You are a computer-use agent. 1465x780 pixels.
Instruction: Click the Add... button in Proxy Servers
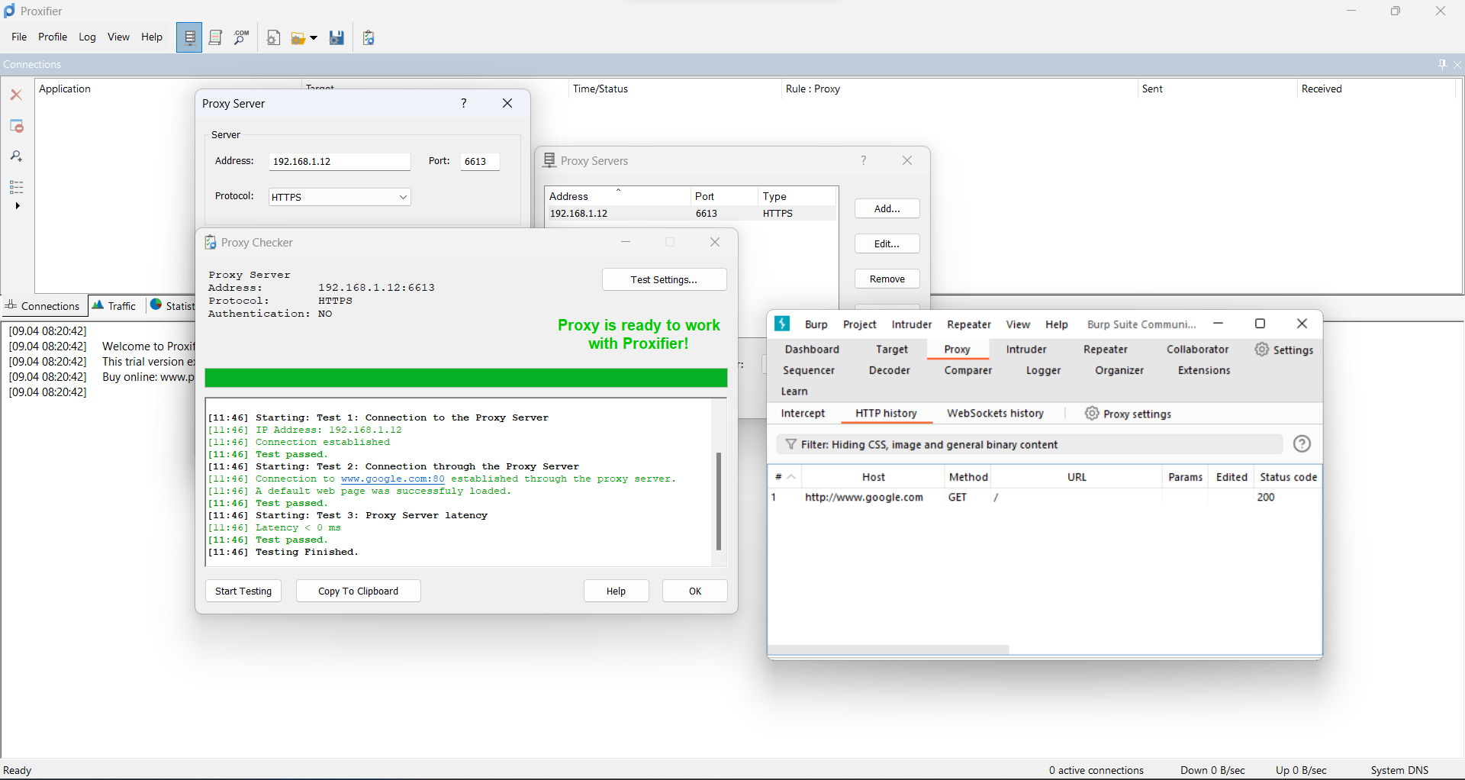[x=887, y=208]
